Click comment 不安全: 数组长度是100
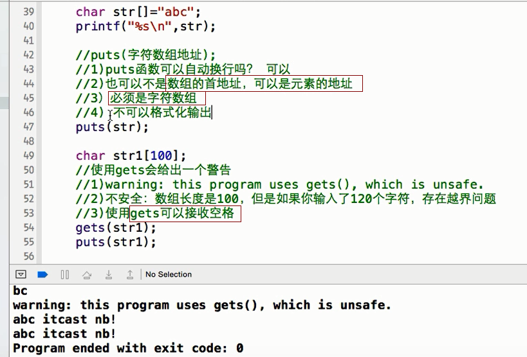Viewport: 527px width, 357px height. click(x=286, y=199)
